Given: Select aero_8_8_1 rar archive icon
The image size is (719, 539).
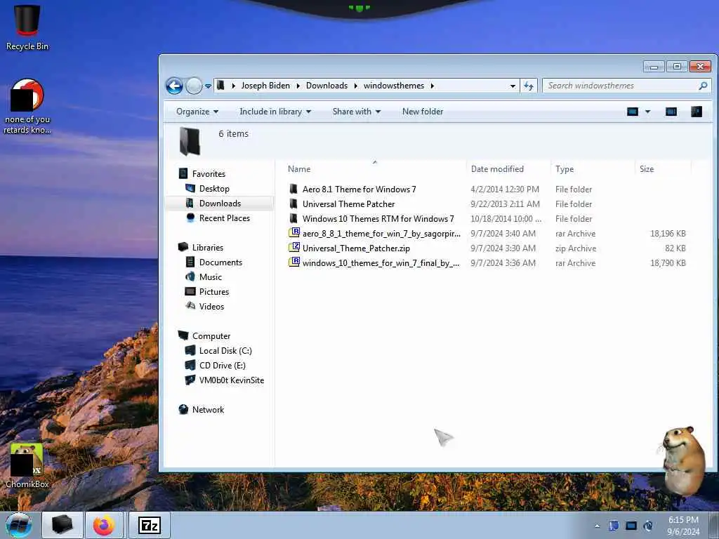Looking at the screenshot, I should click(x=293, y=233).
